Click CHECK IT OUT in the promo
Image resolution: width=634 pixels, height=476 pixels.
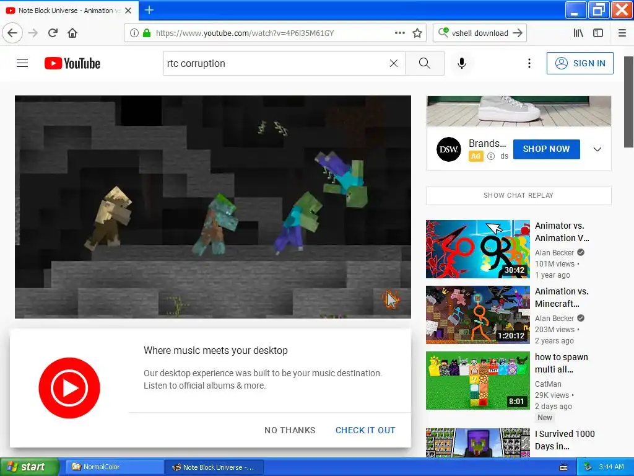tap(365, 430)
